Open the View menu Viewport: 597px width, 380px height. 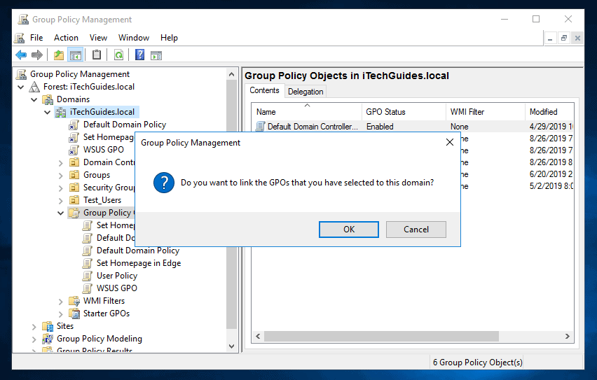click(98, 38)
